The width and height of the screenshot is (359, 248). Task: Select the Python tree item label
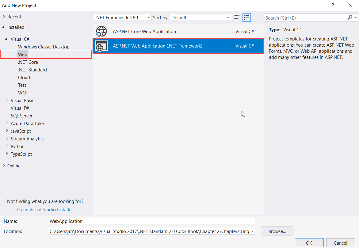[18, 147]
